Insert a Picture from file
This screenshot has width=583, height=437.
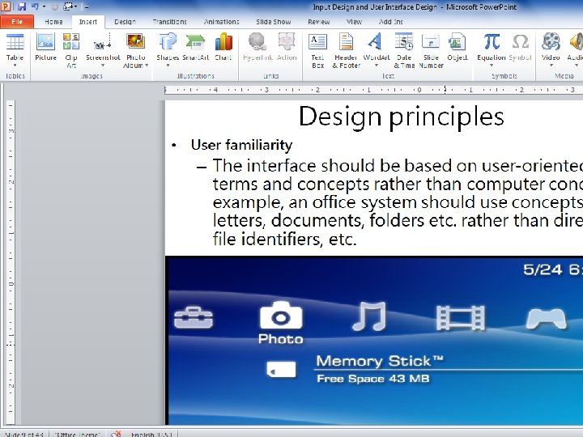(45, 46)
